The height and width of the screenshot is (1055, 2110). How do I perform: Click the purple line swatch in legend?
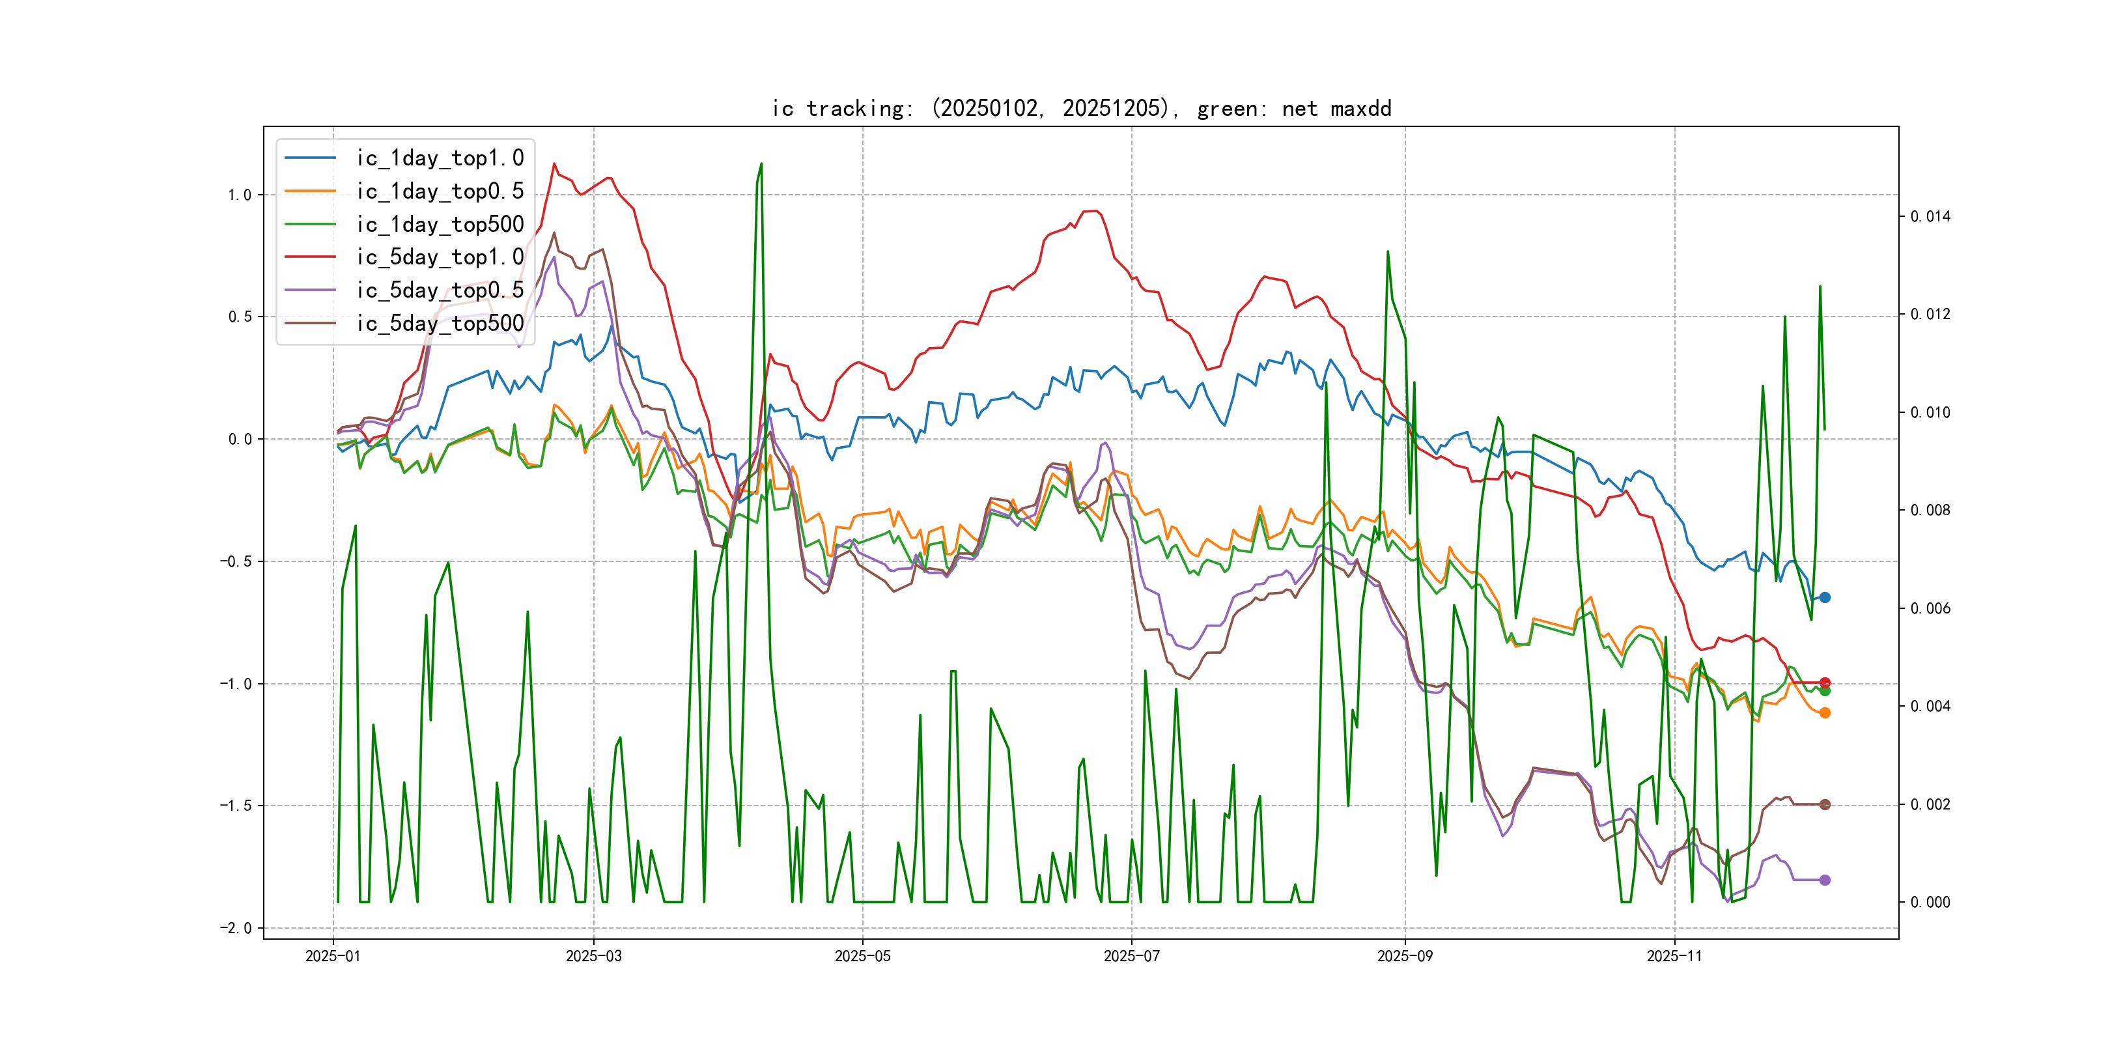311,290
